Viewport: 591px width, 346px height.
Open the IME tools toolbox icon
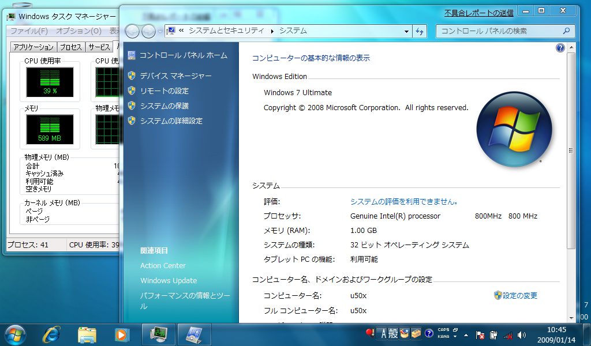416,333
